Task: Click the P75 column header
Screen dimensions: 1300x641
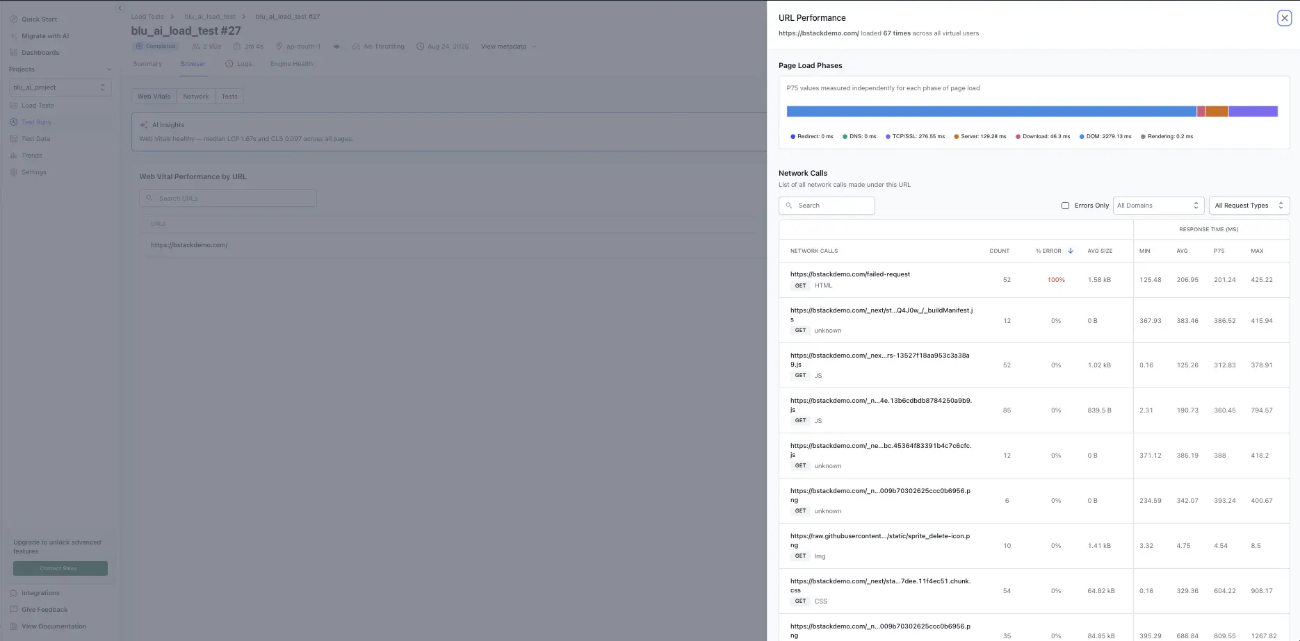Action: coord(1219,251)
